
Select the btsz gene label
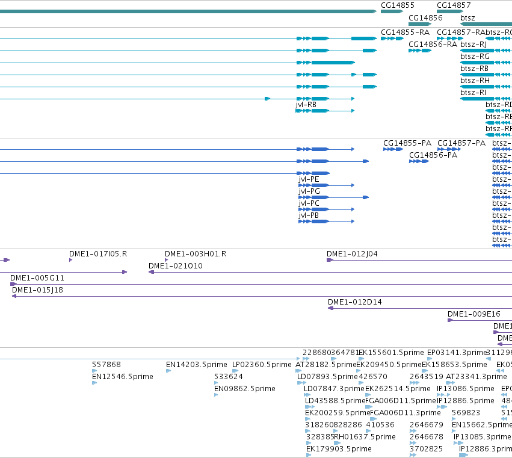pyautogui.click(x=467, y=17)
